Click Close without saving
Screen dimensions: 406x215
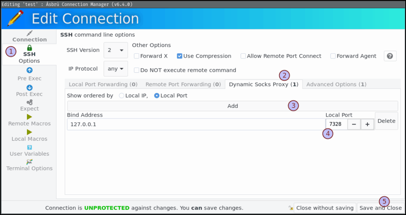click(x=325, y=208)
